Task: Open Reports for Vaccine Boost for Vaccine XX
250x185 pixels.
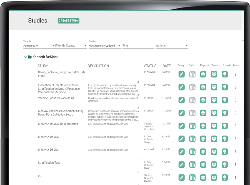Action: pos(203,100)
